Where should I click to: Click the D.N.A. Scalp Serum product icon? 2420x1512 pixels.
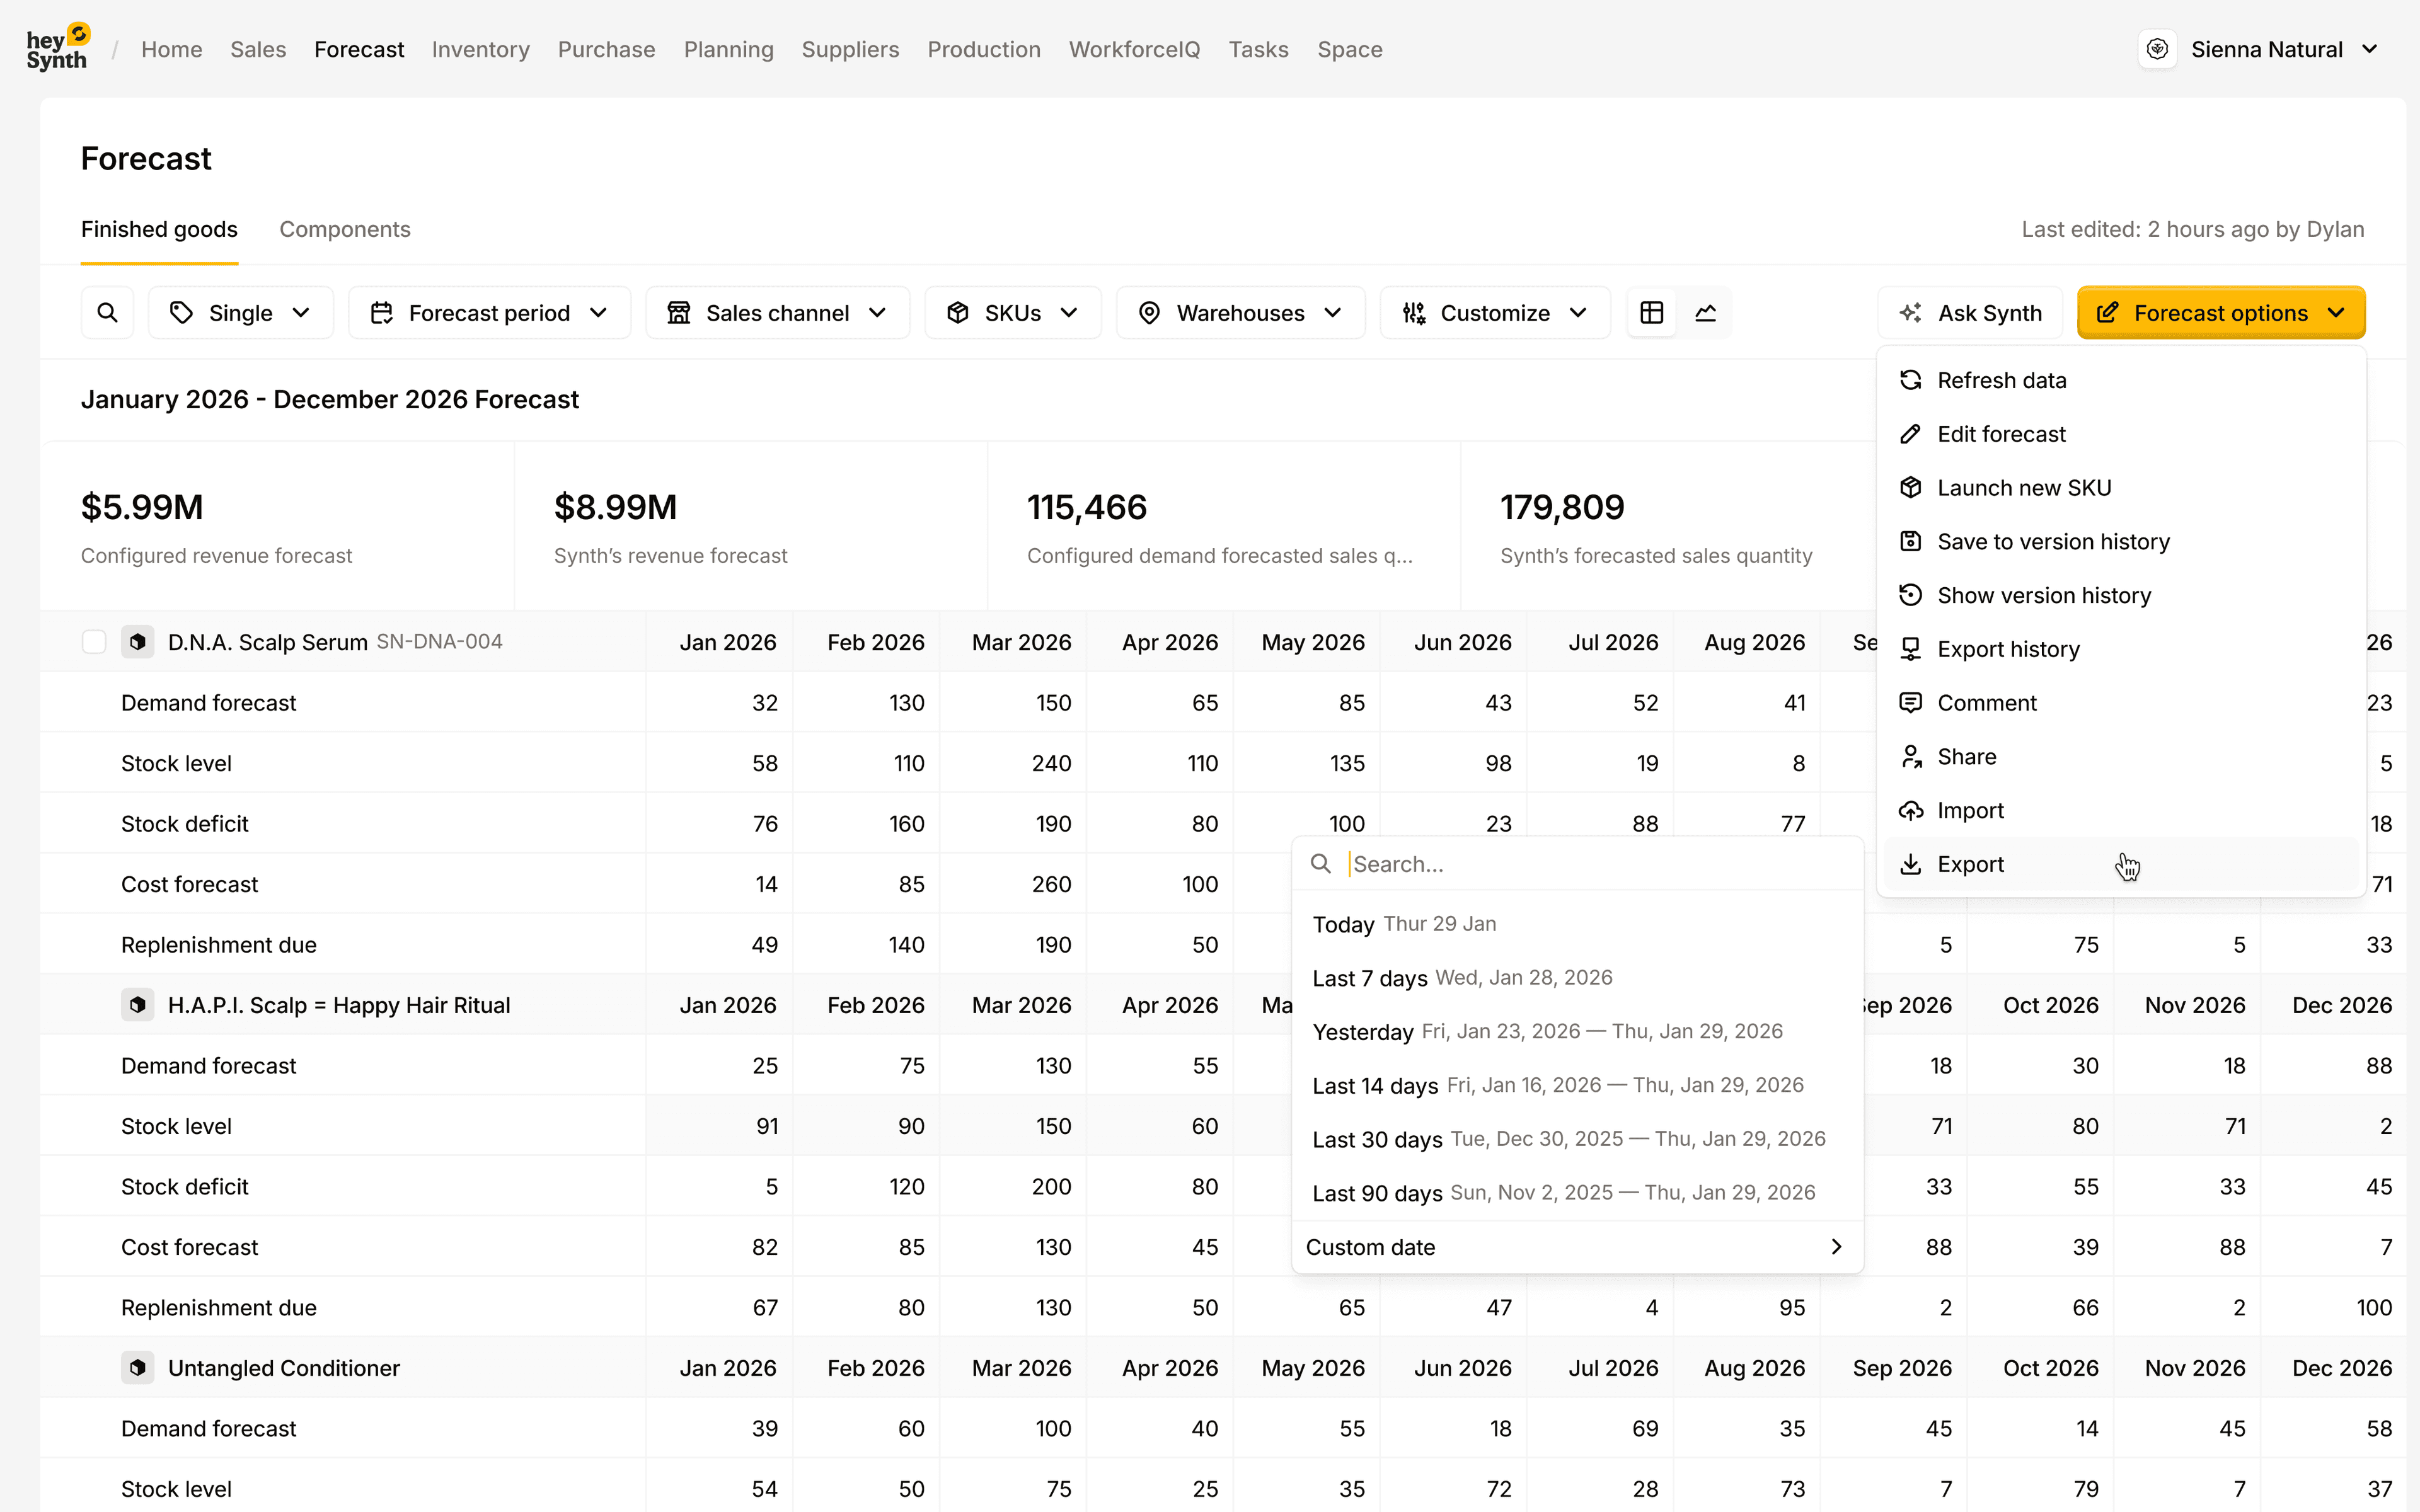138,642
